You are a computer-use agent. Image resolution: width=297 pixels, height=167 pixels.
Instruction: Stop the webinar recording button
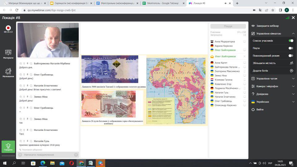[8, 28]
